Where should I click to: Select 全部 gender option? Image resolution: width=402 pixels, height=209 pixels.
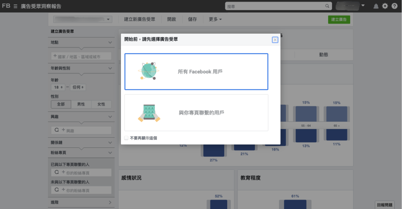[61, 104]
